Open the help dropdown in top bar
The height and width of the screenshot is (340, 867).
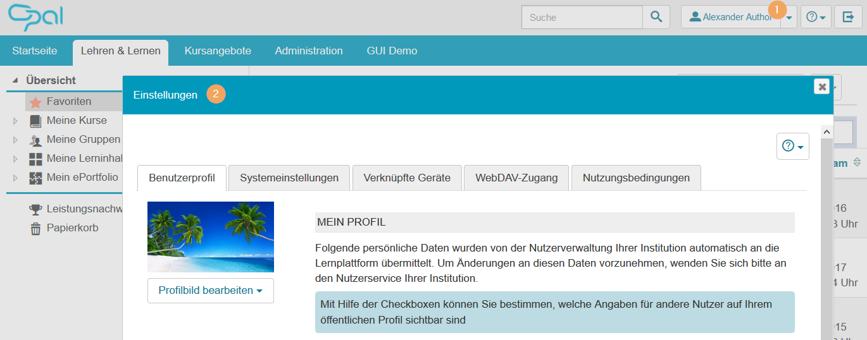coord(815,17)
